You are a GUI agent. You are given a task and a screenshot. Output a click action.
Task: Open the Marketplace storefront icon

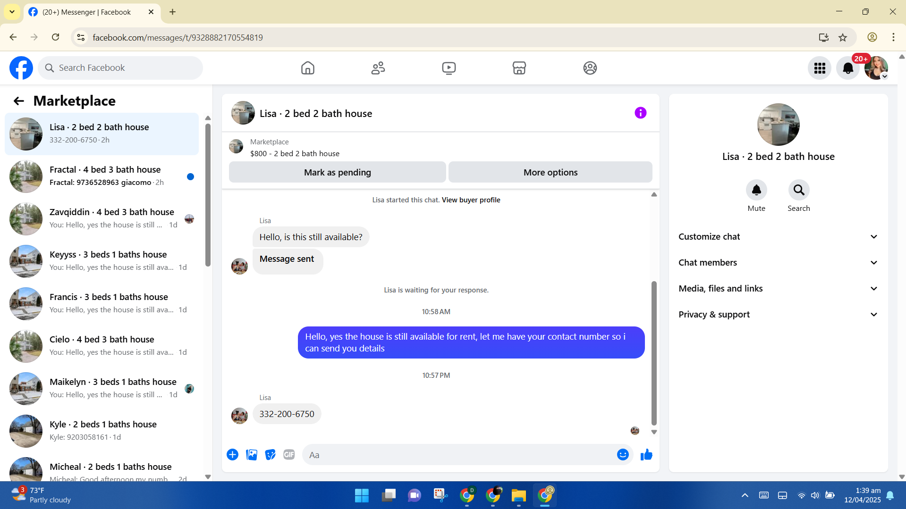click(519, 68)
